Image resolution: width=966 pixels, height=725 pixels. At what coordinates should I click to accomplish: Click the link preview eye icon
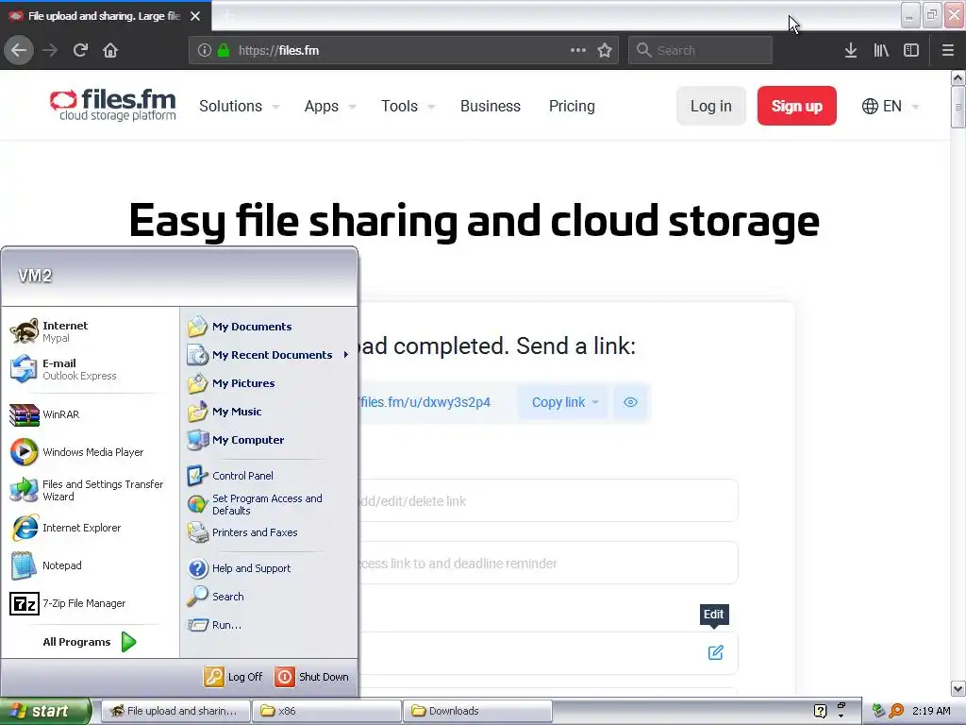(x=630, y=402)
